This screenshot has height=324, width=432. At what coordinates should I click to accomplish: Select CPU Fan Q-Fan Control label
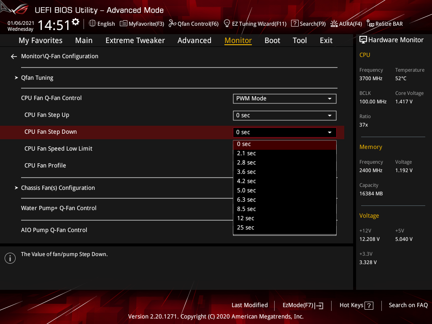pyautogui.click(x=51, y=98)
